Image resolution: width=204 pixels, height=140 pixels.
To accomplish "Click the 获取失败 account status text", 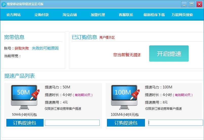I will point(22,48).
